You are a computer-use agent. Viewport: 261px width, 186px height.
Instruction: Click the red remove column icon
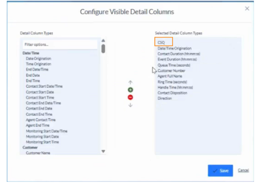click(130, 97)
